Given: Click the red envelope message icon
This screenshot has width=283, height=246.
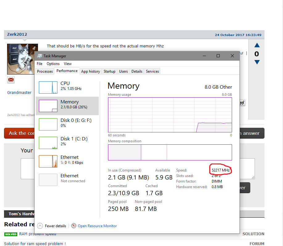Looking at the screenshot, I should click(x=11, y=80).
